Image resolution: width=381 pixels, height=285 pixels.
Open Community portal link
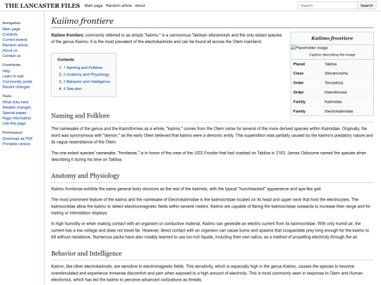[x=17, y=82]
